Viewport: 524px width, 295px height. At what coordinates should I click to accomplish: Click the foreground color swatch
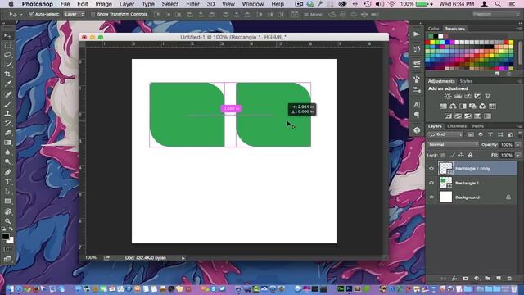pyautogui.click(x=6, y=237)
